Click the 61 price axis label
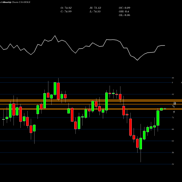 pos(173,141)
